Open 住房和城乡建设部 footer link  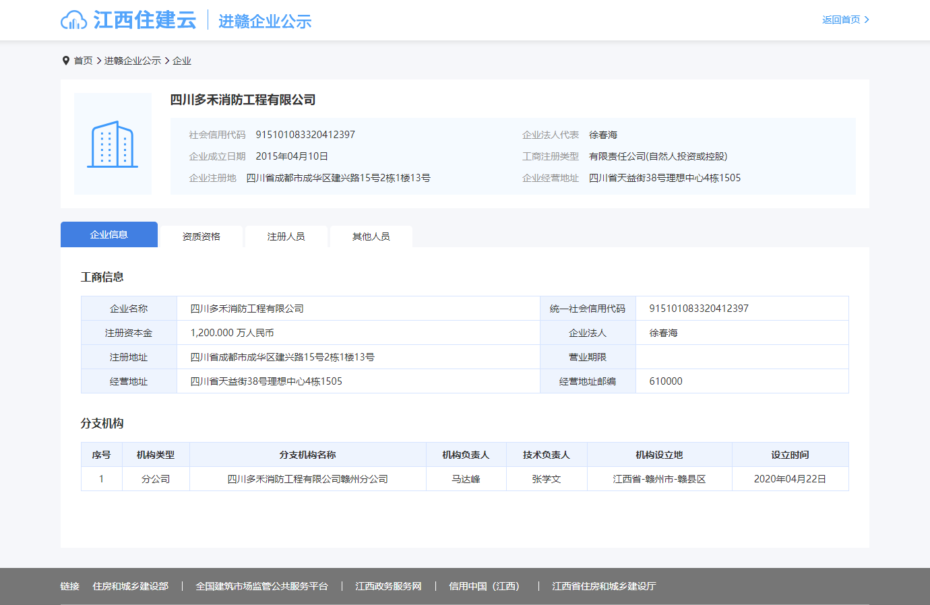pyautogui.click(x=130, y=586)
